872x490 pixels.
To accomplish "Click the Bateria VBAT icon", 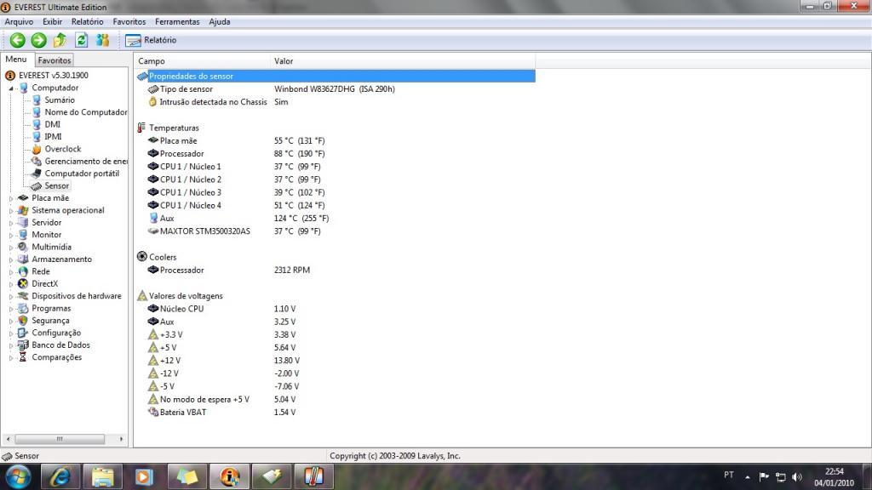I will click(153, 413).
